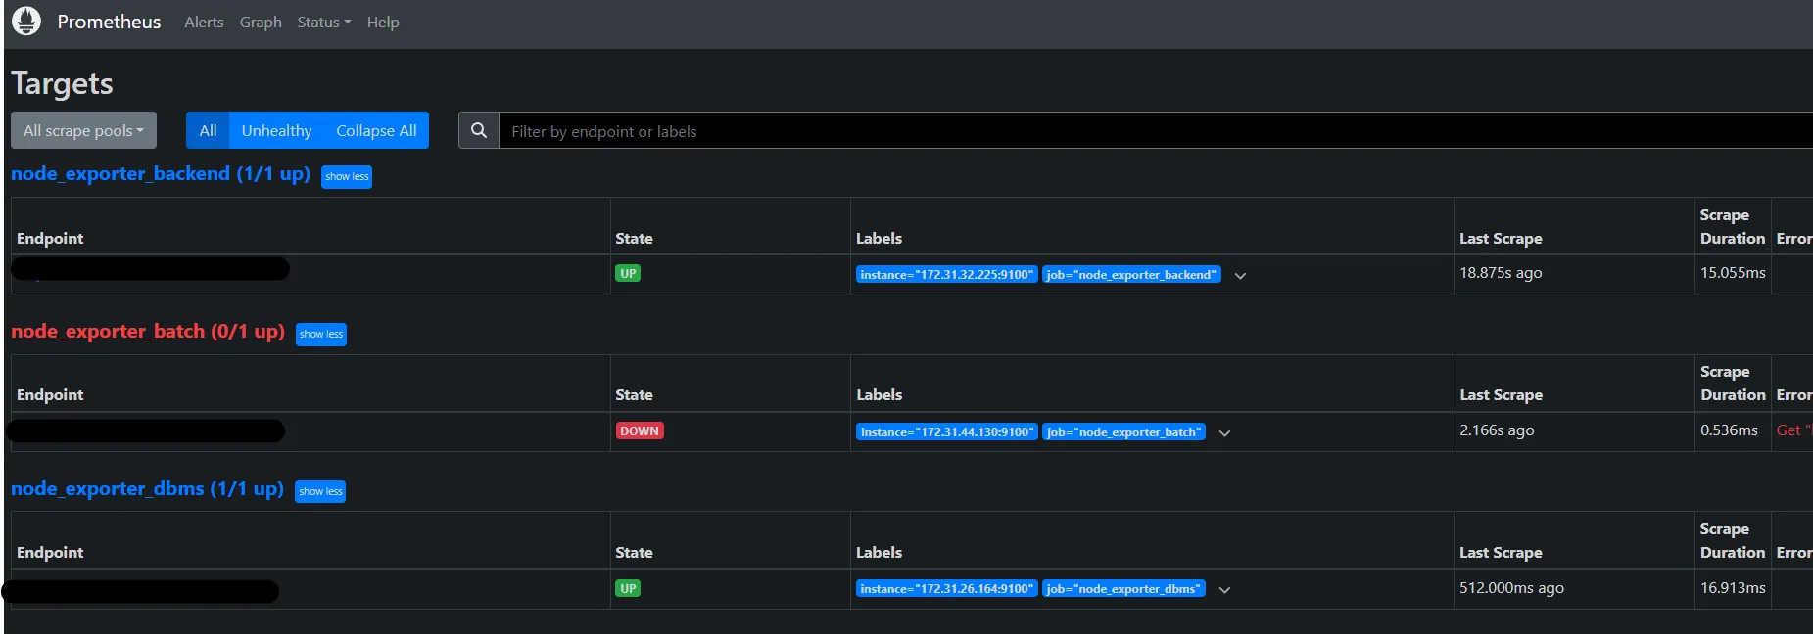Open the Help page
Screen dimensions: 1813x634
point(383,22)
